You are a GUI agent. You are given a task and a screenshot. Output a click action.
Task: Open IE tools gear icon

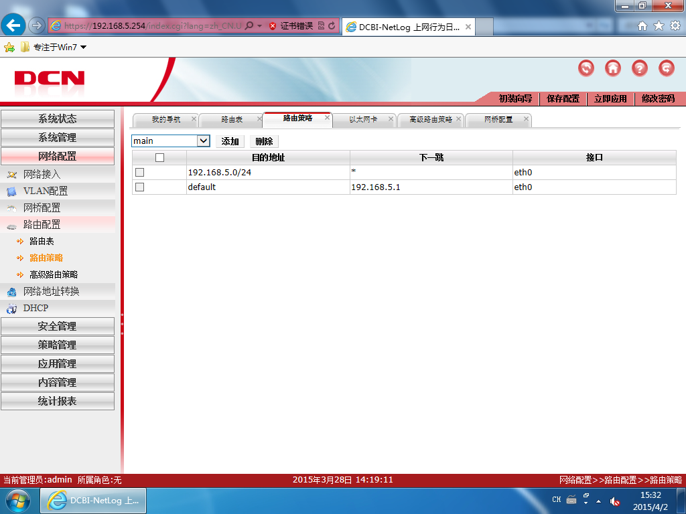point(675,26)
